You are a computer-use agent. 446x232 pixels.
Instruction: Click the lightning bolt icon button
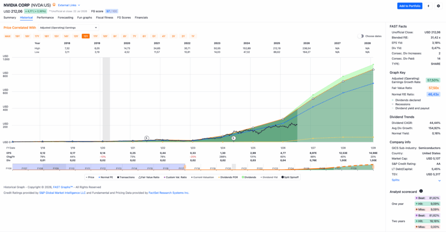pyautogui.click(x=428, y=6)
